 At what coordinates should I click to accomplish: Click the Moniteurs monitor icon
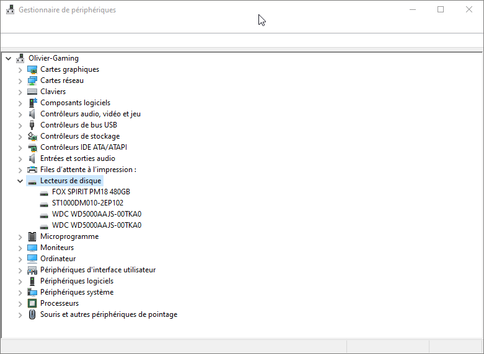coord(32,248)
